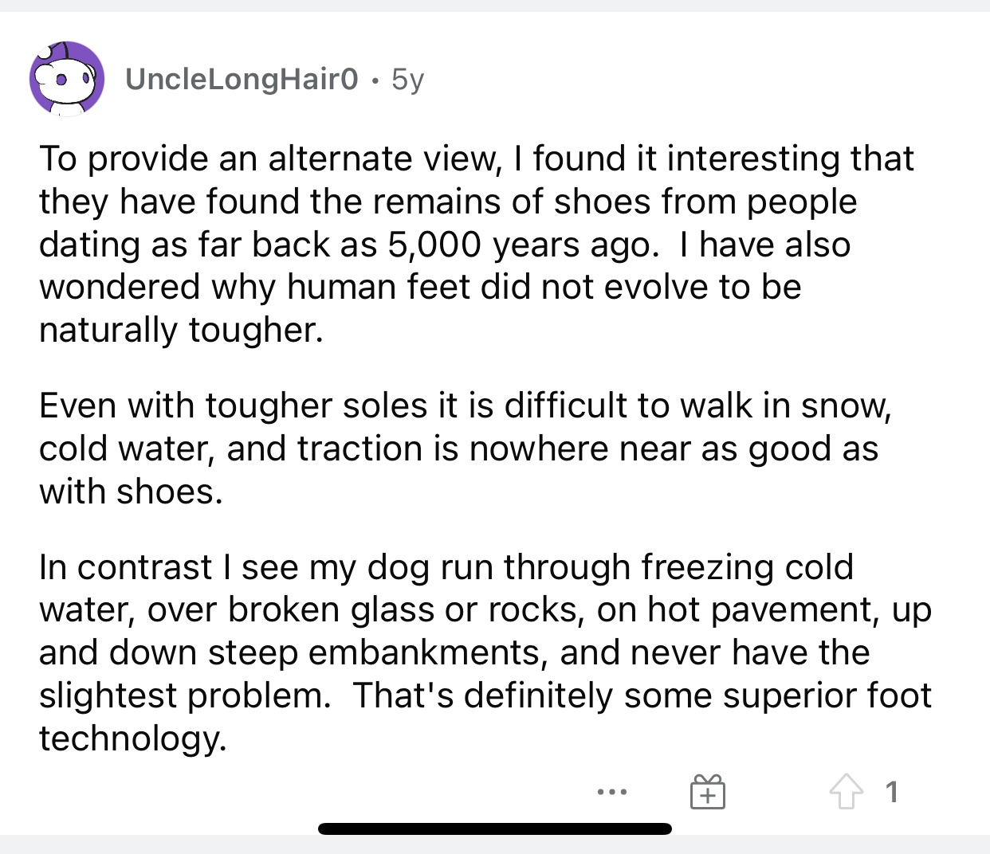Viewport: 990px width, 854px height.
Task: Tap the phrase '5,000 years ago'
Action: click(x=524, y=245)
